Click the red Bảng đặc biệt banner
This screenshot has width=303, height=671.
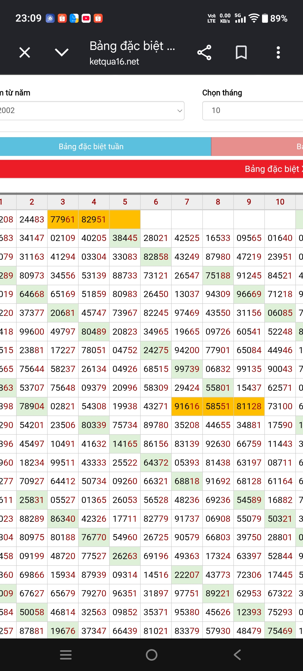151,169
